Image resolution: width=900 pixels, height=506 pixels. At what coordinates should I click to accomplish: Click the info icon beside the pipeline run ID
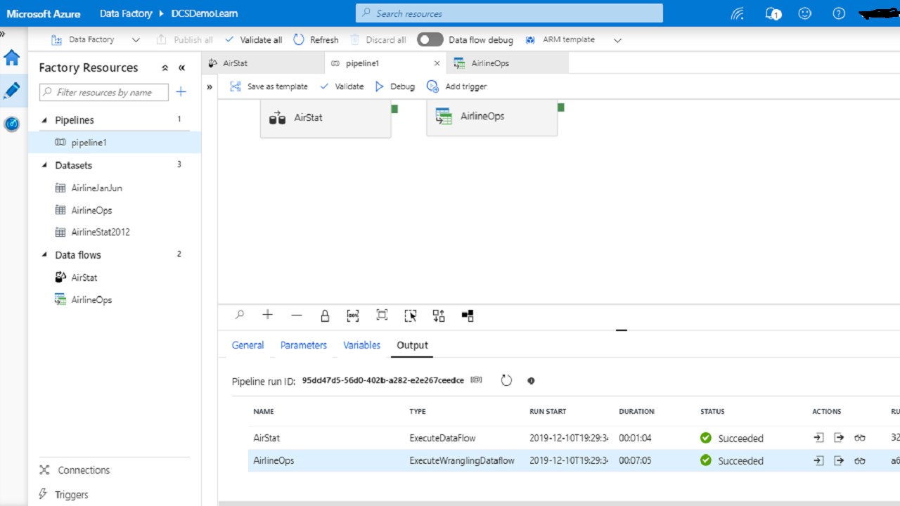point(531,381)
